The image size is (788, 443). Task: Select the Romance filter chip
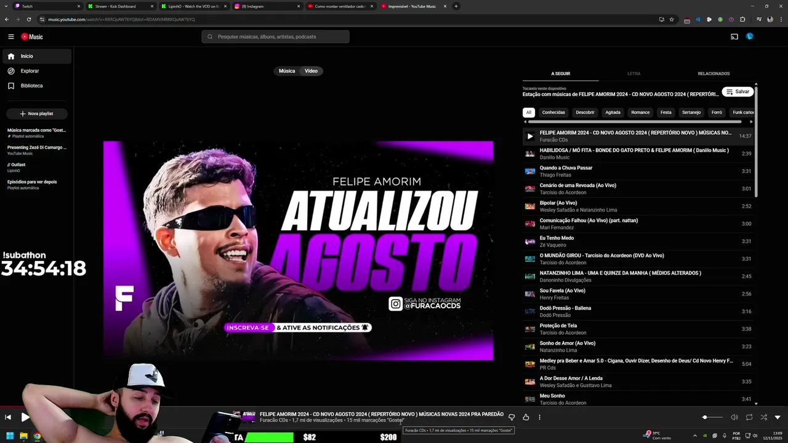(x=640, y=113)
